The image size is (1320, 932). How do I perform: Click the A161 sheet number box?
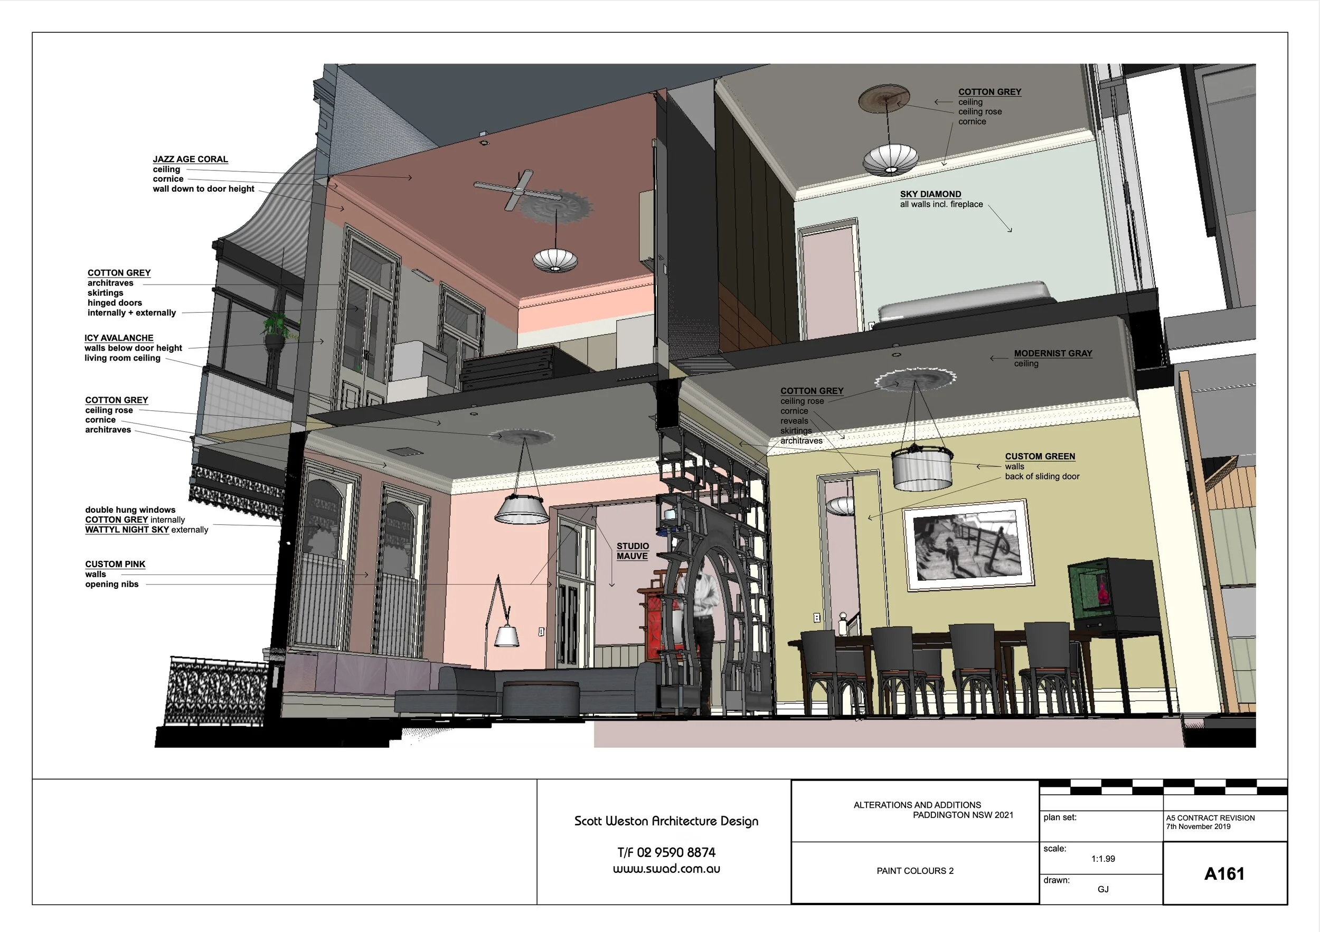pyautogui.click(x=1224, y=874)
